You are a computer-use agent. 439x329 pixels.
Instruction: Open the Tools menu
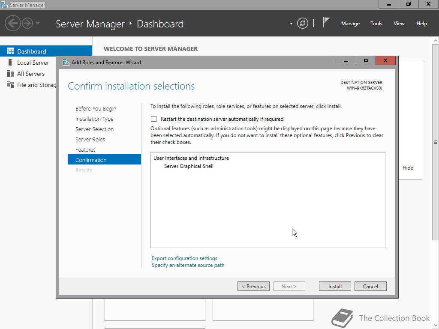click(376, 24)
